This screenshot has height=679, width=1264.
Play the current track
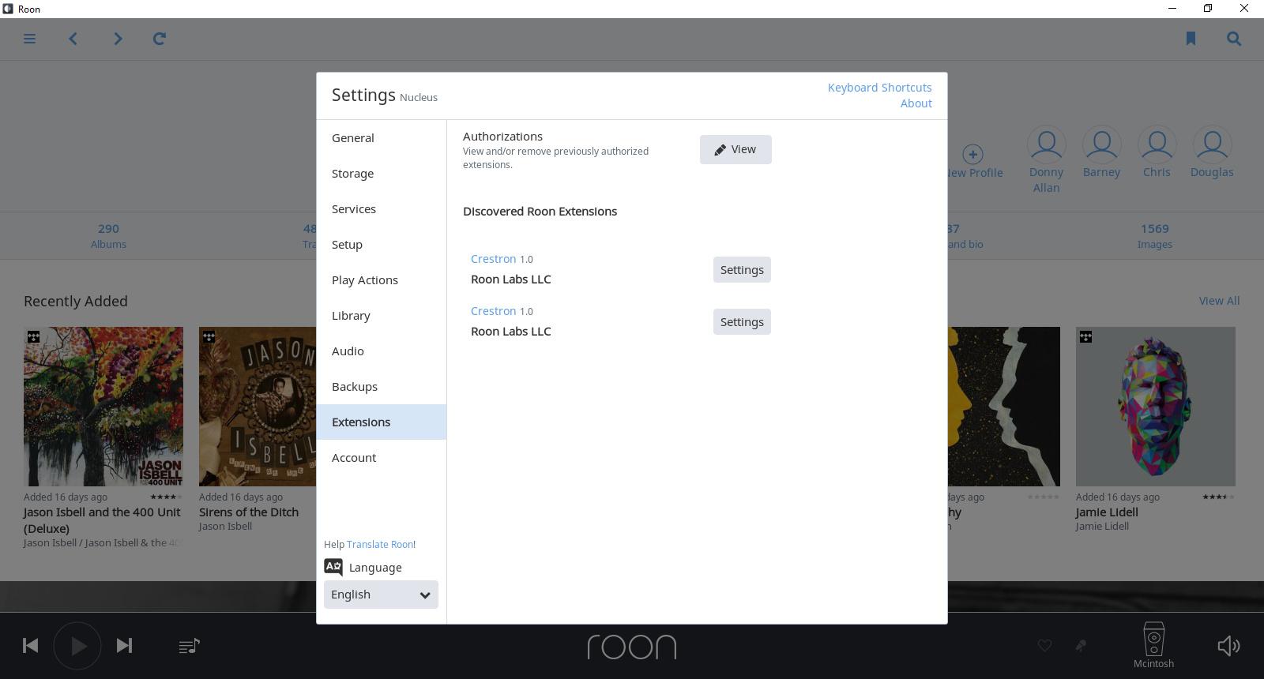77,646
